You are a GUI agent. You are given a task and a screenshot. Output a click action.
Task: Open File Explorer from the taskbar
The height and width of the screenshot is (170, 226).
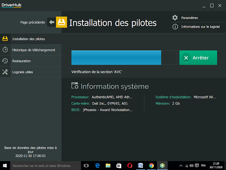point(108,165)
